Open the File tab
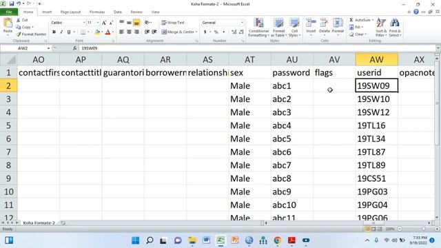The image size is (441, 248). click(9, 12)
